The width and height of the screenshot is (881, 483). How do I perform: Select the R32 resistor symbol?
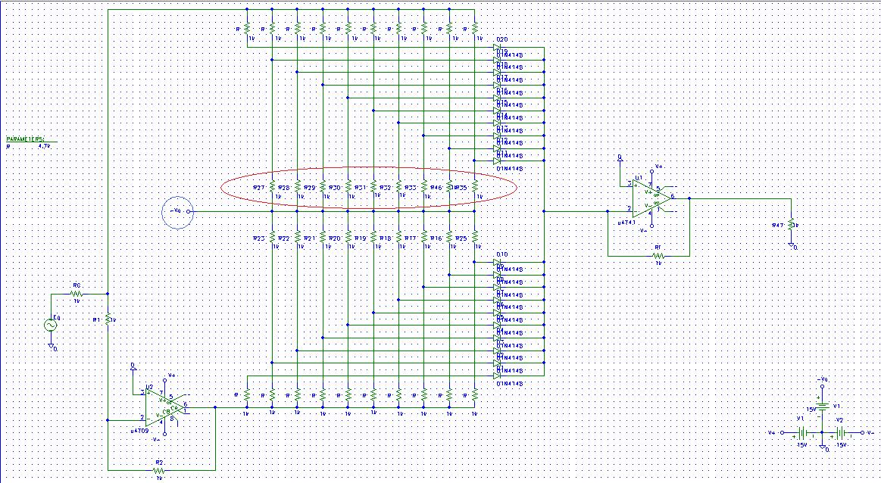(x=398, y=186)
